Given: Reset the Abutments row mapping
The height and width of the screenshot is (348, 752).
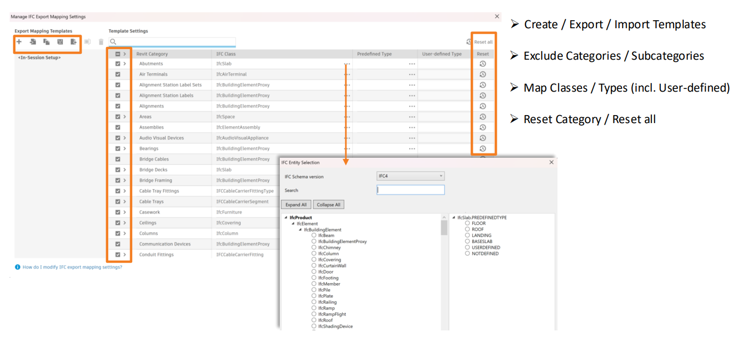Looking at the screenshot, I should [482, 64].
